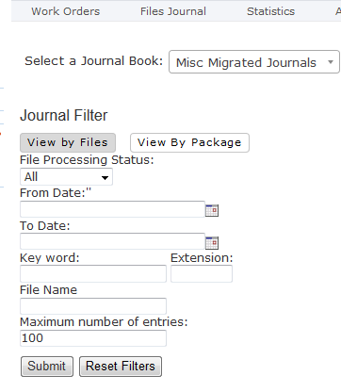This screenshot has height=392, width=341.
Task: Click the File Name text field
Action: [93, 306]
